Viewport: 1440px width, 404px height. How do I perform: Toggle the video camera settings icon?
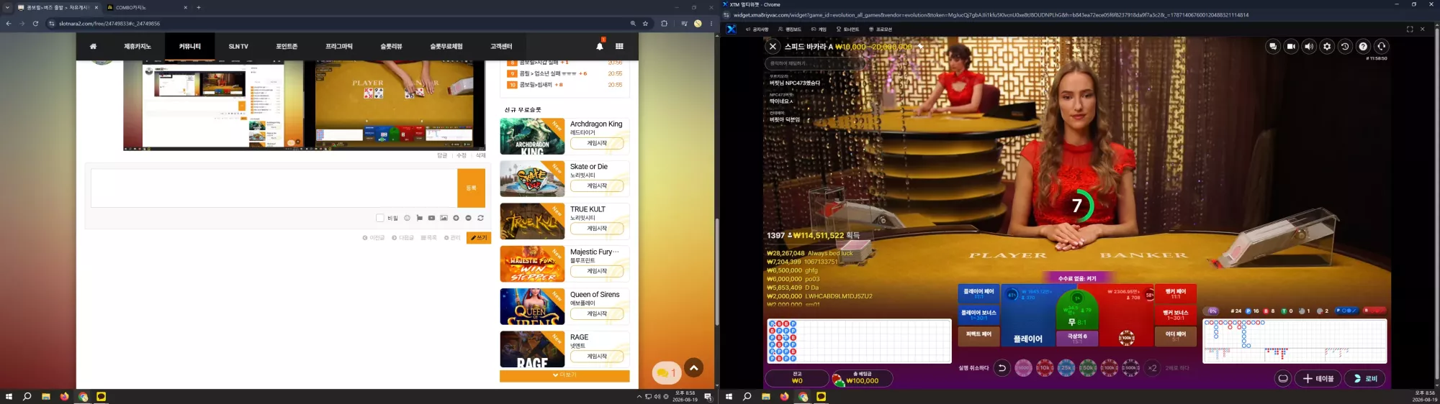click(x=1291, y=47)
